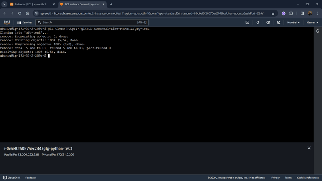Switch to the Instances EC2 browser tab

point(30,4)
